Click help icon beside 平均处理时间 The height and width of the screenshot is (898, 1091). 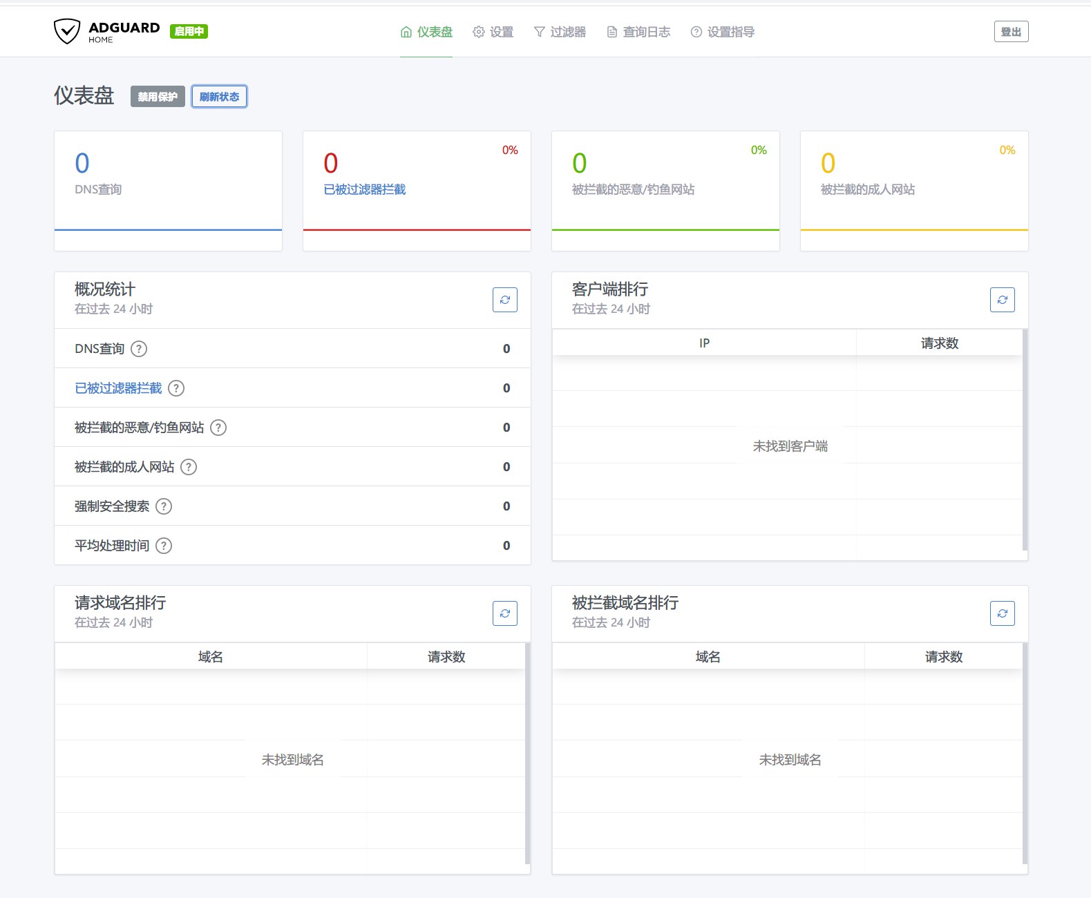164,546
